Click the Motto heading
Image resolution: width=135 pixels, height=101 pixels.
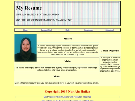pos(57,77)
